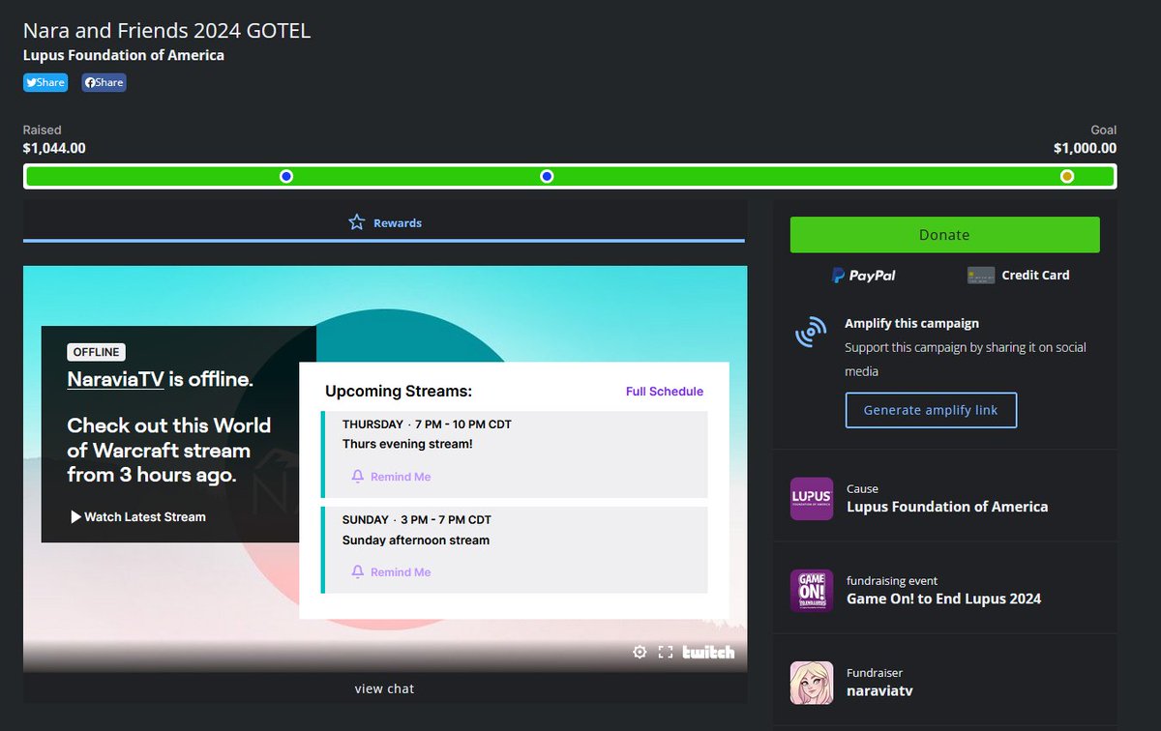
Task: Click Upcoming Streams: heading
Action: tap(399, 392)
